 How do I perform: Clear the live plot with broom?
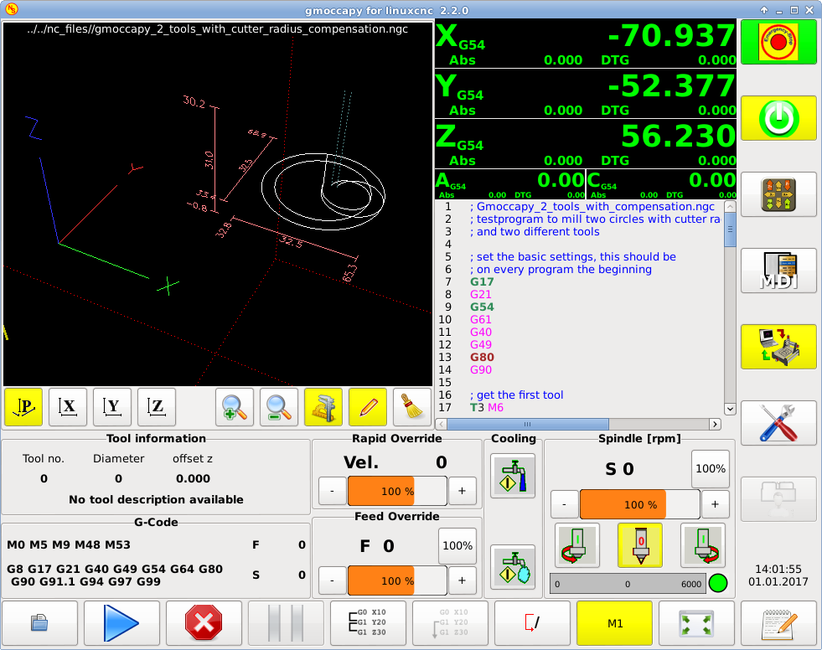pyautogui.click(x=411, y=407)
